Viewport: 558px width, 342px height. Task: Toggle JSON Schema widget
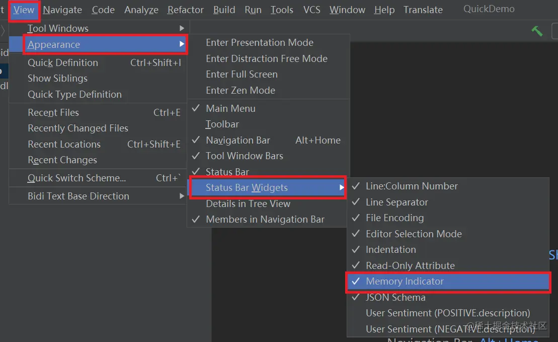395,297
